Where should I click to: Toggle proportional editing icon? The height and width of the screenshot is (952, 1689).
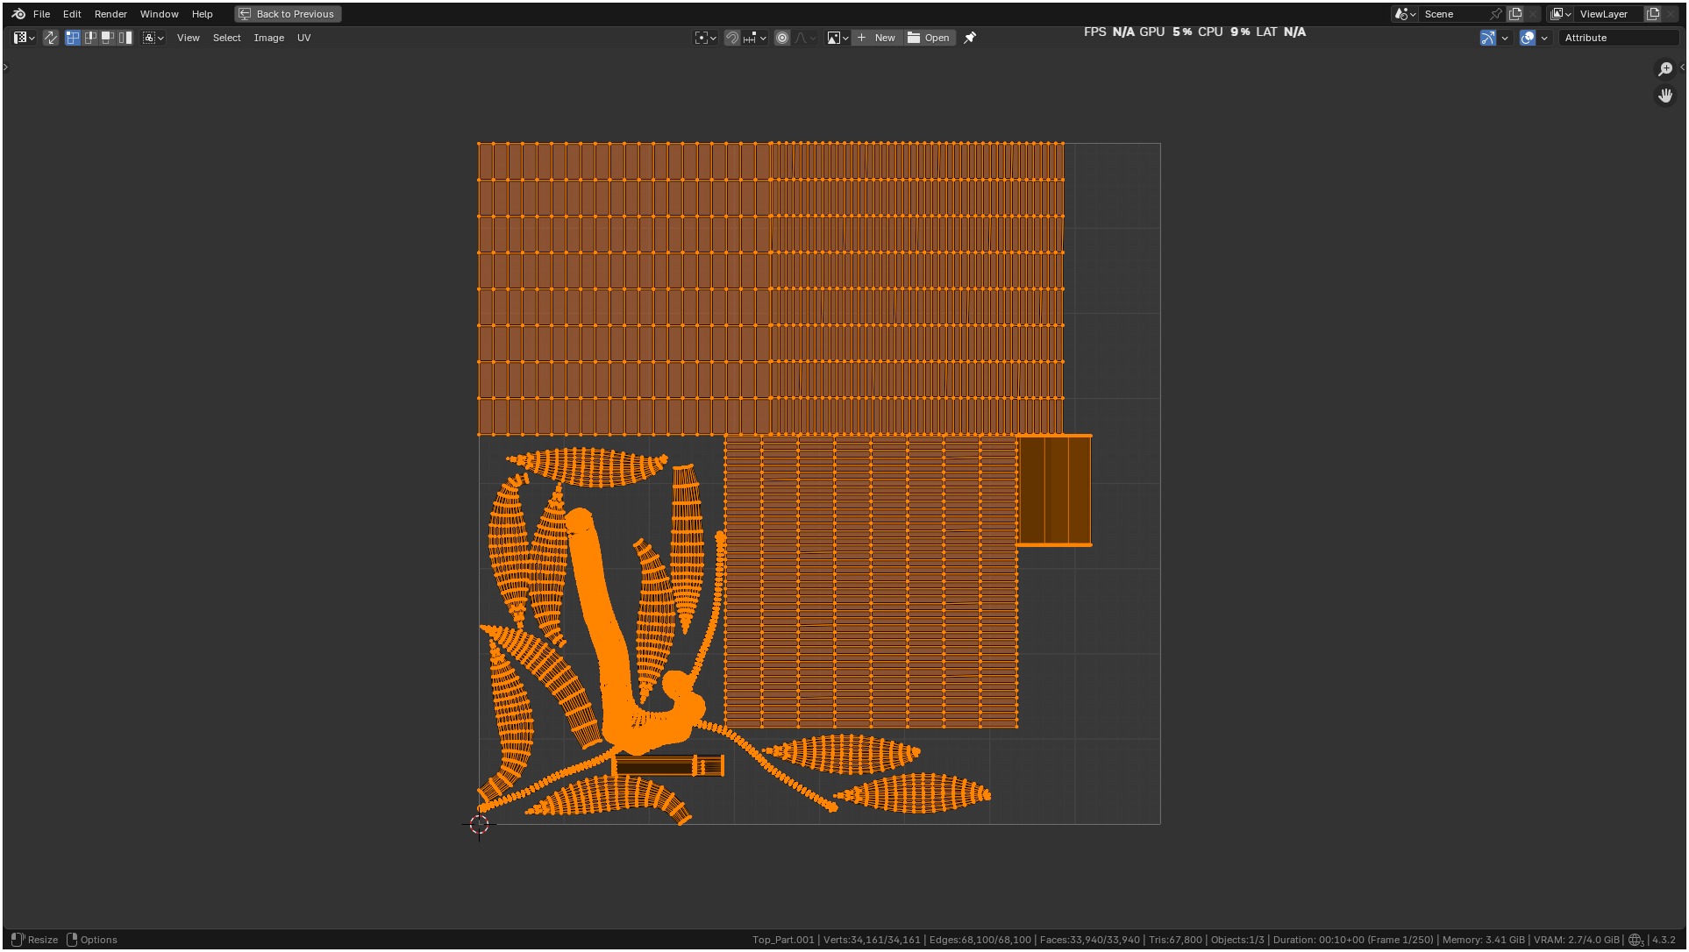[x=782, y=38]
